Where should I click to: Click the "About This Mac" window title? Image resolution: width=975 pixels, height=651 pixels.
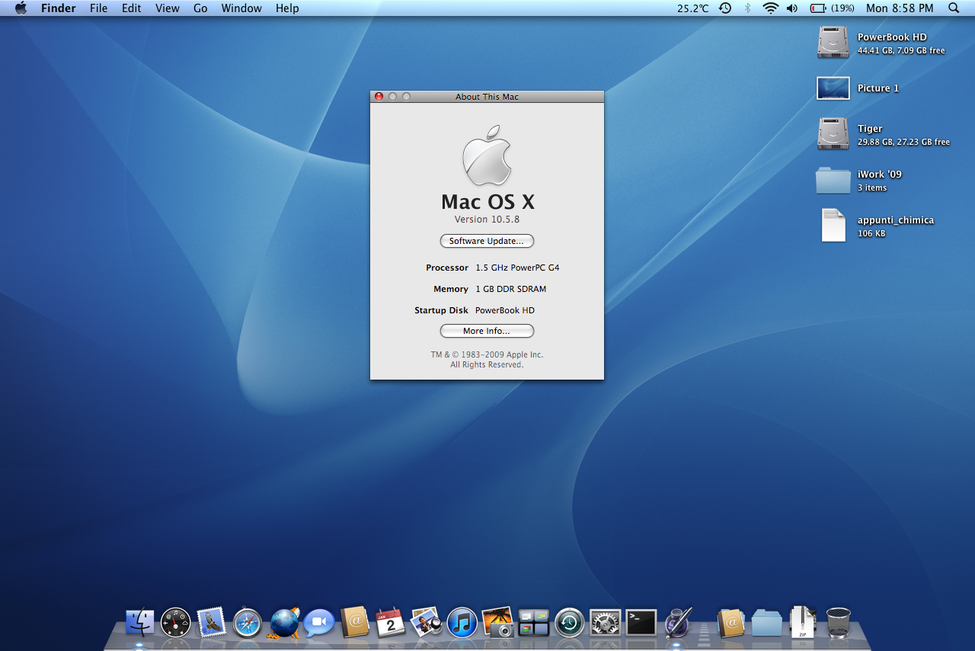(x=487, y=97)
